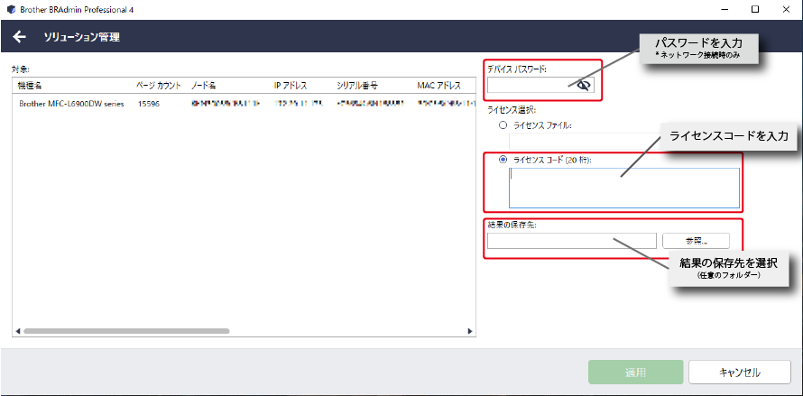Sort by ページ カウント column header
Viewport: 803px width, 396px height.
click(x=158, y=86)
